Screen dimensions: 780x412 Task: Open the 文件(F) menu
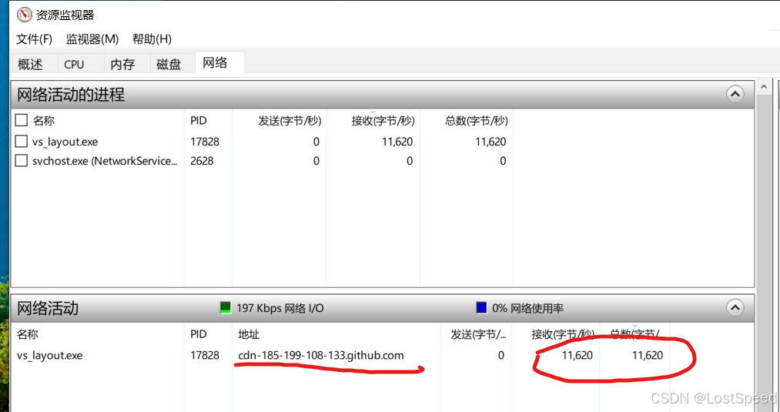(x=35, y=39)
